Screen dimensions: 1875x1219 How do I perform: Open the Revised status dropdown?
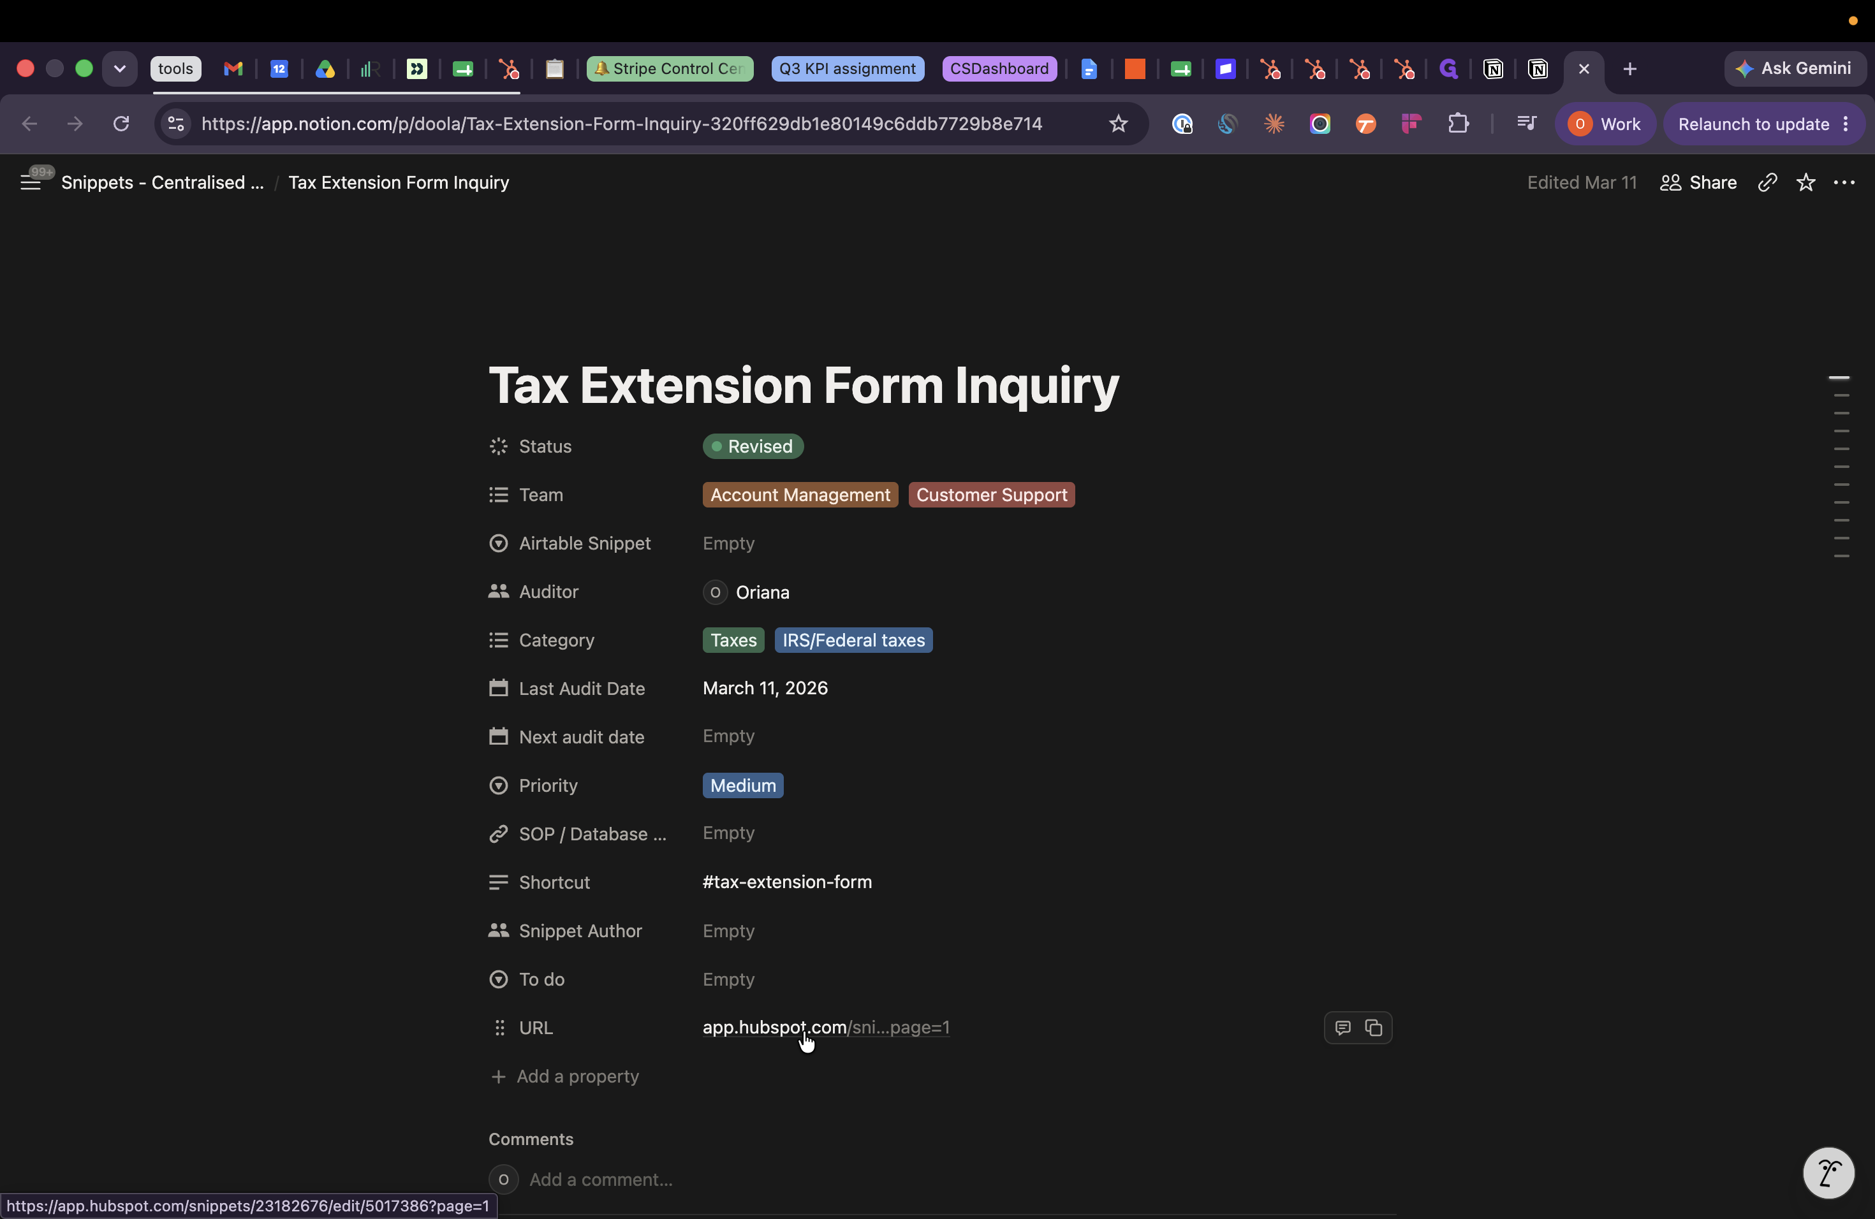753,446
